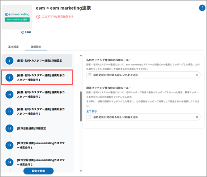Viewport: 207px width, 177px height.
Task: Select the 詳細設定 tab
Action: (x=36, y=46)
